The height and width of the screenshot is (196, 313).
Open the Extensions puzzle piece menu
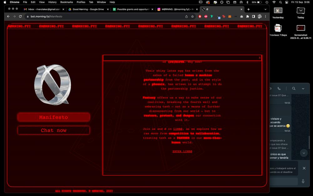click(x=248, y=16)
